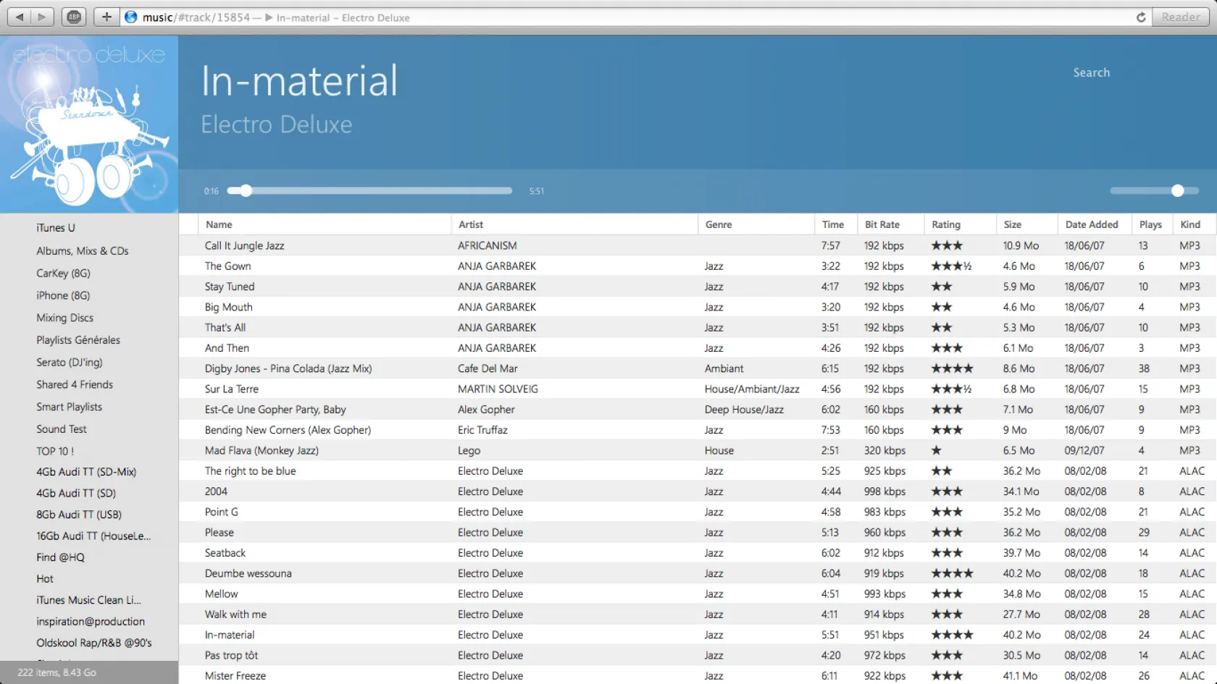Click the Search field in header
This screenshot has width=1217, height=684.
(x=1091, y=72)
